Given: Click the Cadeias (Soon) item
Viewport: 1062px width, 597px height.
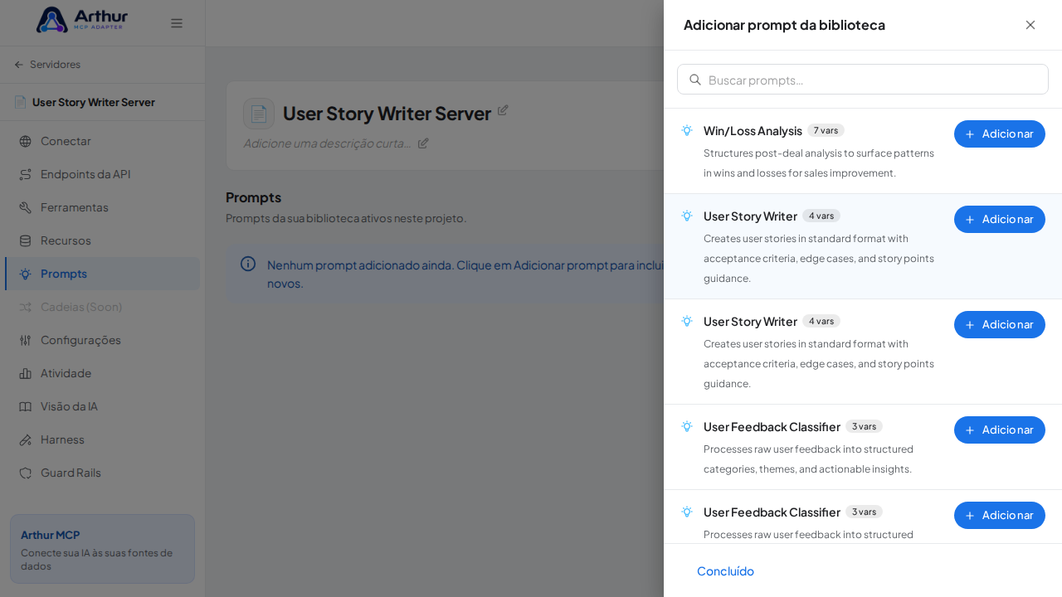Looking at the screenshot, I should point(102,307).
